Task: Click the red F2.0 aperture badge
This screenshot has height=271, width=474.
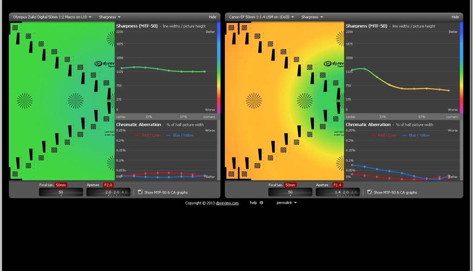Action: pyautogui.click(x=108, y=185)
